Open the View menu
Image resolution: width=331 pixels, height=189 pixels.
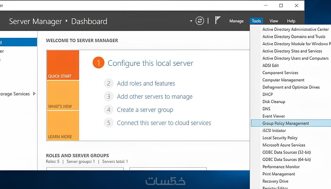click(274, 21)
